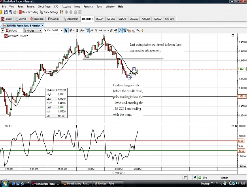The height and width of the screenshot is (188, 247).
Task: Click the network connection status icon
Action: click(x=195, y=178)
